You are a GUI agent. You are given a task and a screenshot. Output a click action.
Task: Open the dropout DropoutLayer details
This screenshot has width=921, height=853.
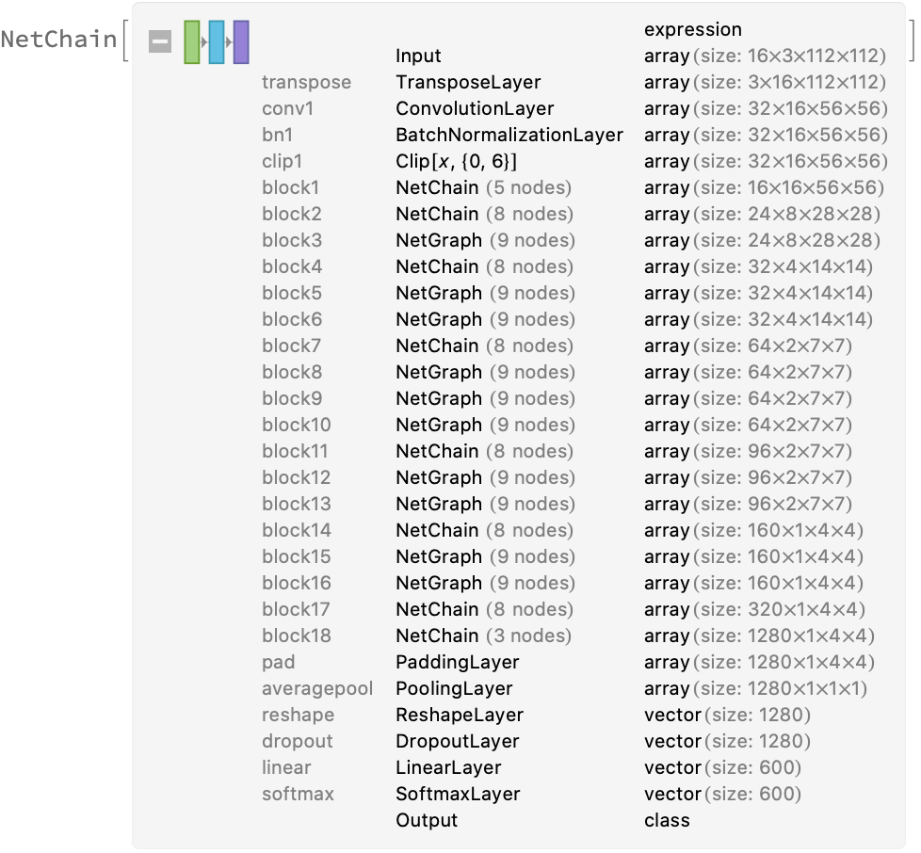pos(457,741)
